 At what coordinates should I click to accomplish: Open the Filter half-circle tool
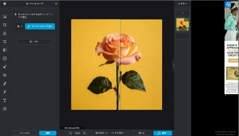tap(5, 50)
